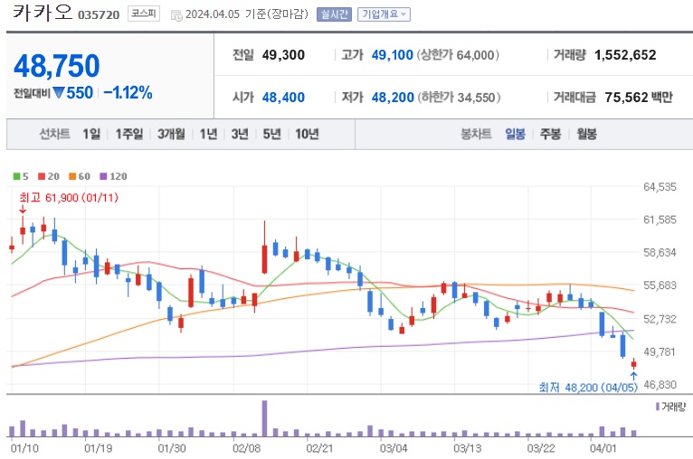Select the 1주일 line chart tab
The width and height of the screenshot is (693, 459).
(129, 134)
